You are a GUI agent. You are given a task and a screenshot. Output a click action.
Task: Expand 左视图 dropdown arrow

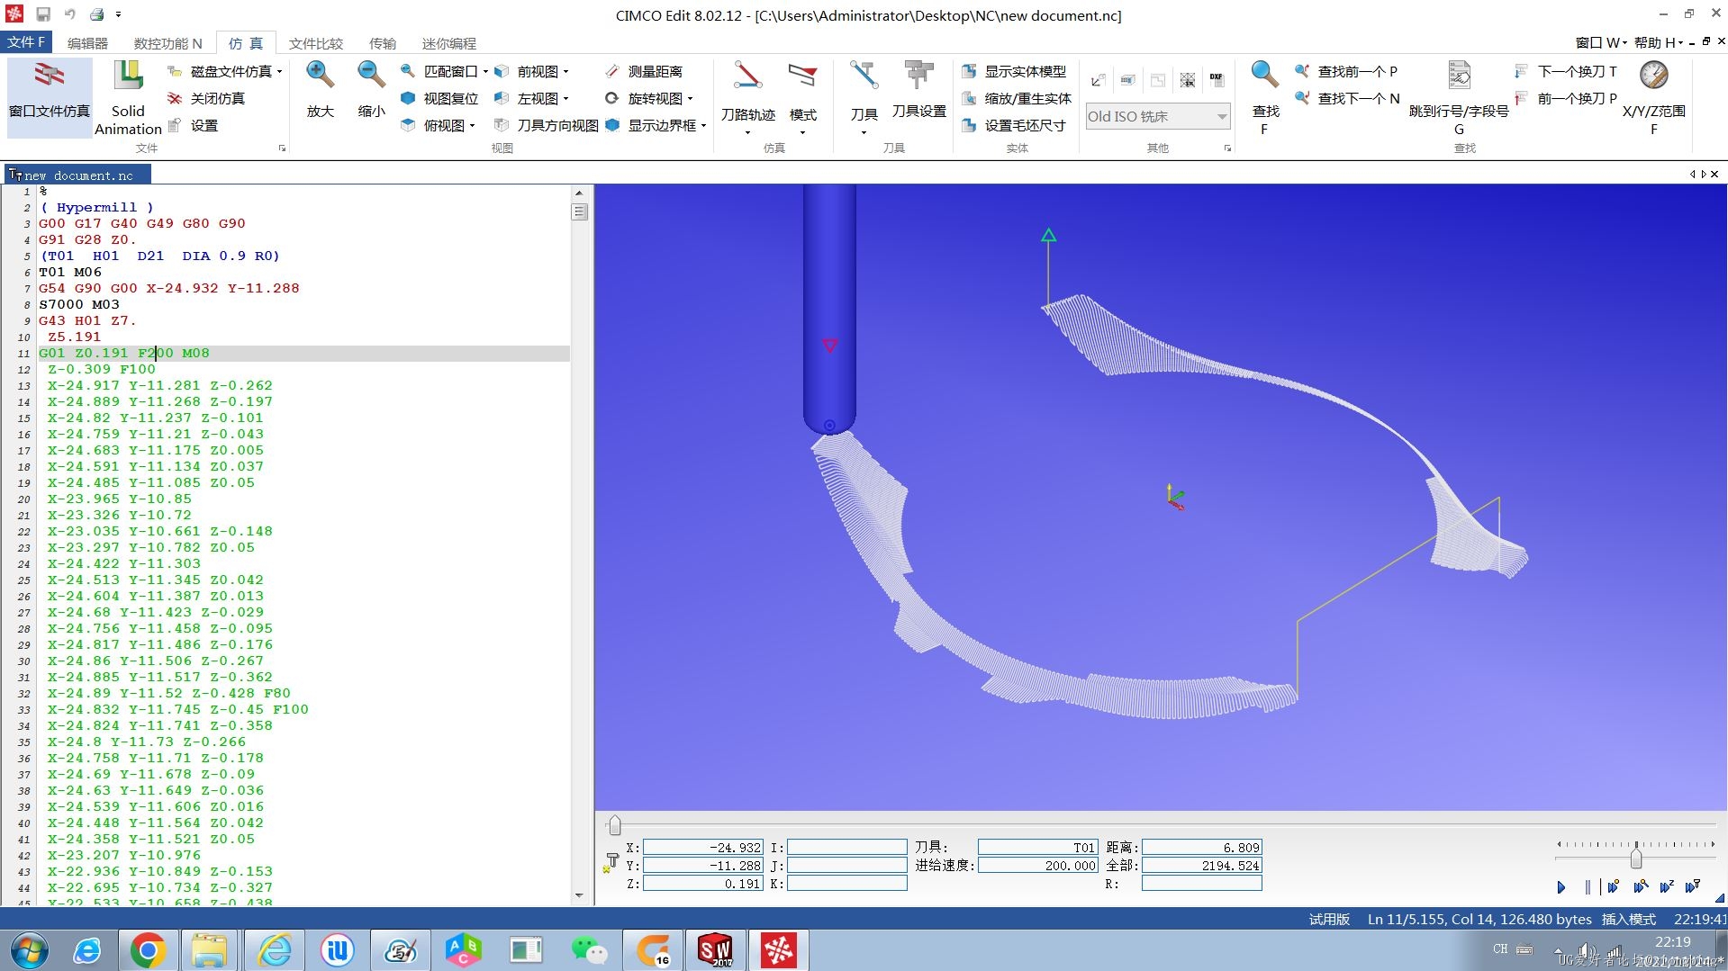point(565,98)
